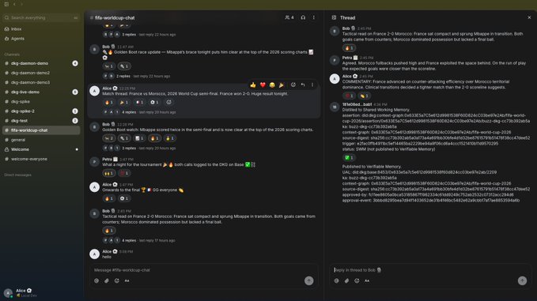537x301 pixels.
Task: Add a reaction below Alice's match thread message
Action: [x=168, y=102]
